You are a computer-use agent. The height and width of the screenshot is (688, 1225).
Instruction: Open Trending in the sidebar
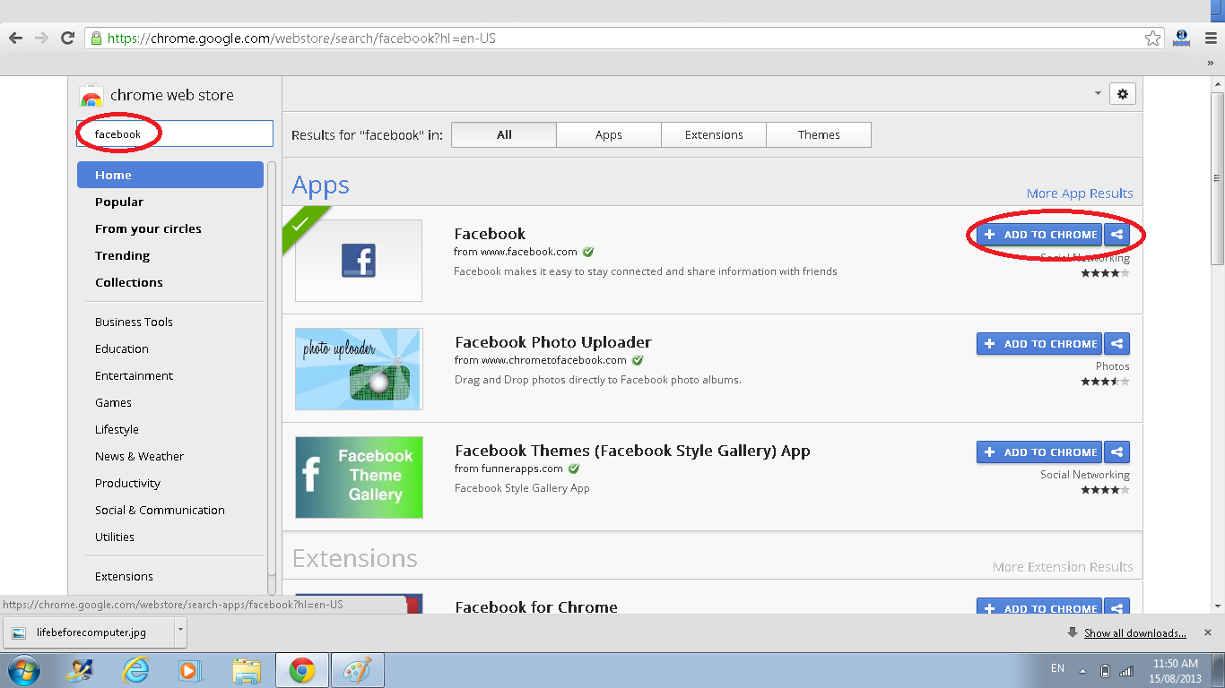pyautogui.click(x=122, y=255)
